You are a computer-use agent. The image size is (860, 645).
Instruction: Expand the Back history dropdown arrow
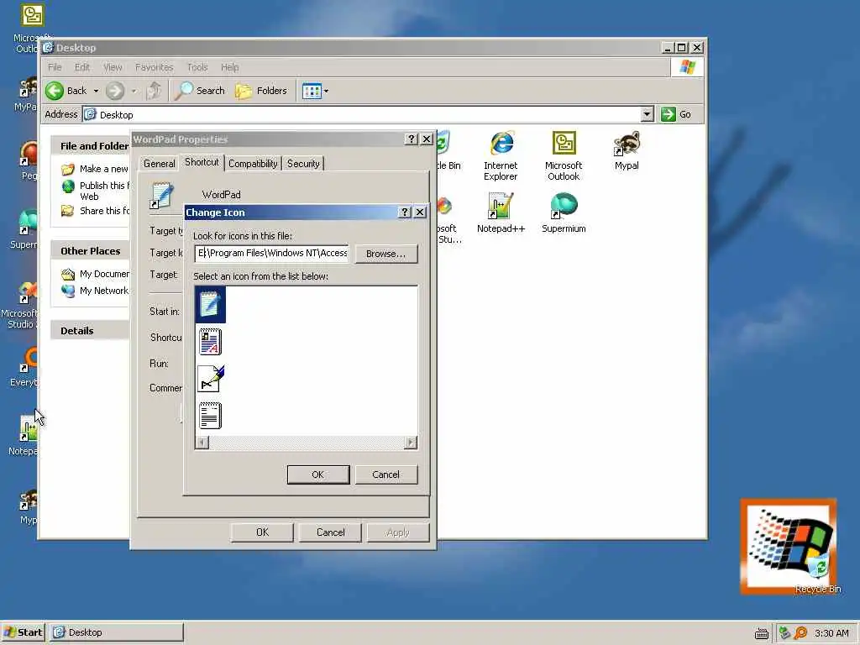[x=96, y=91]
